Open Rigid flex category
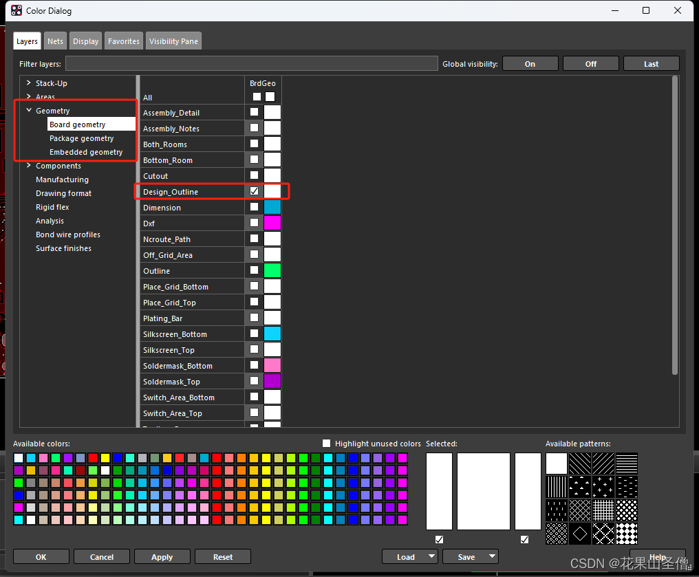Viewport: 699px width, 577px height. (x=52, y=207)
